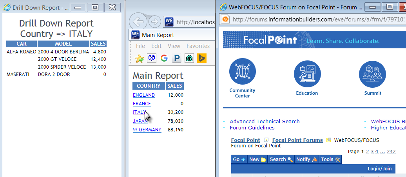Image resolution: width=406 pixels, height=177 pixels.
Task: Go back using the browser Back arrow
Action: click(138, 22)
